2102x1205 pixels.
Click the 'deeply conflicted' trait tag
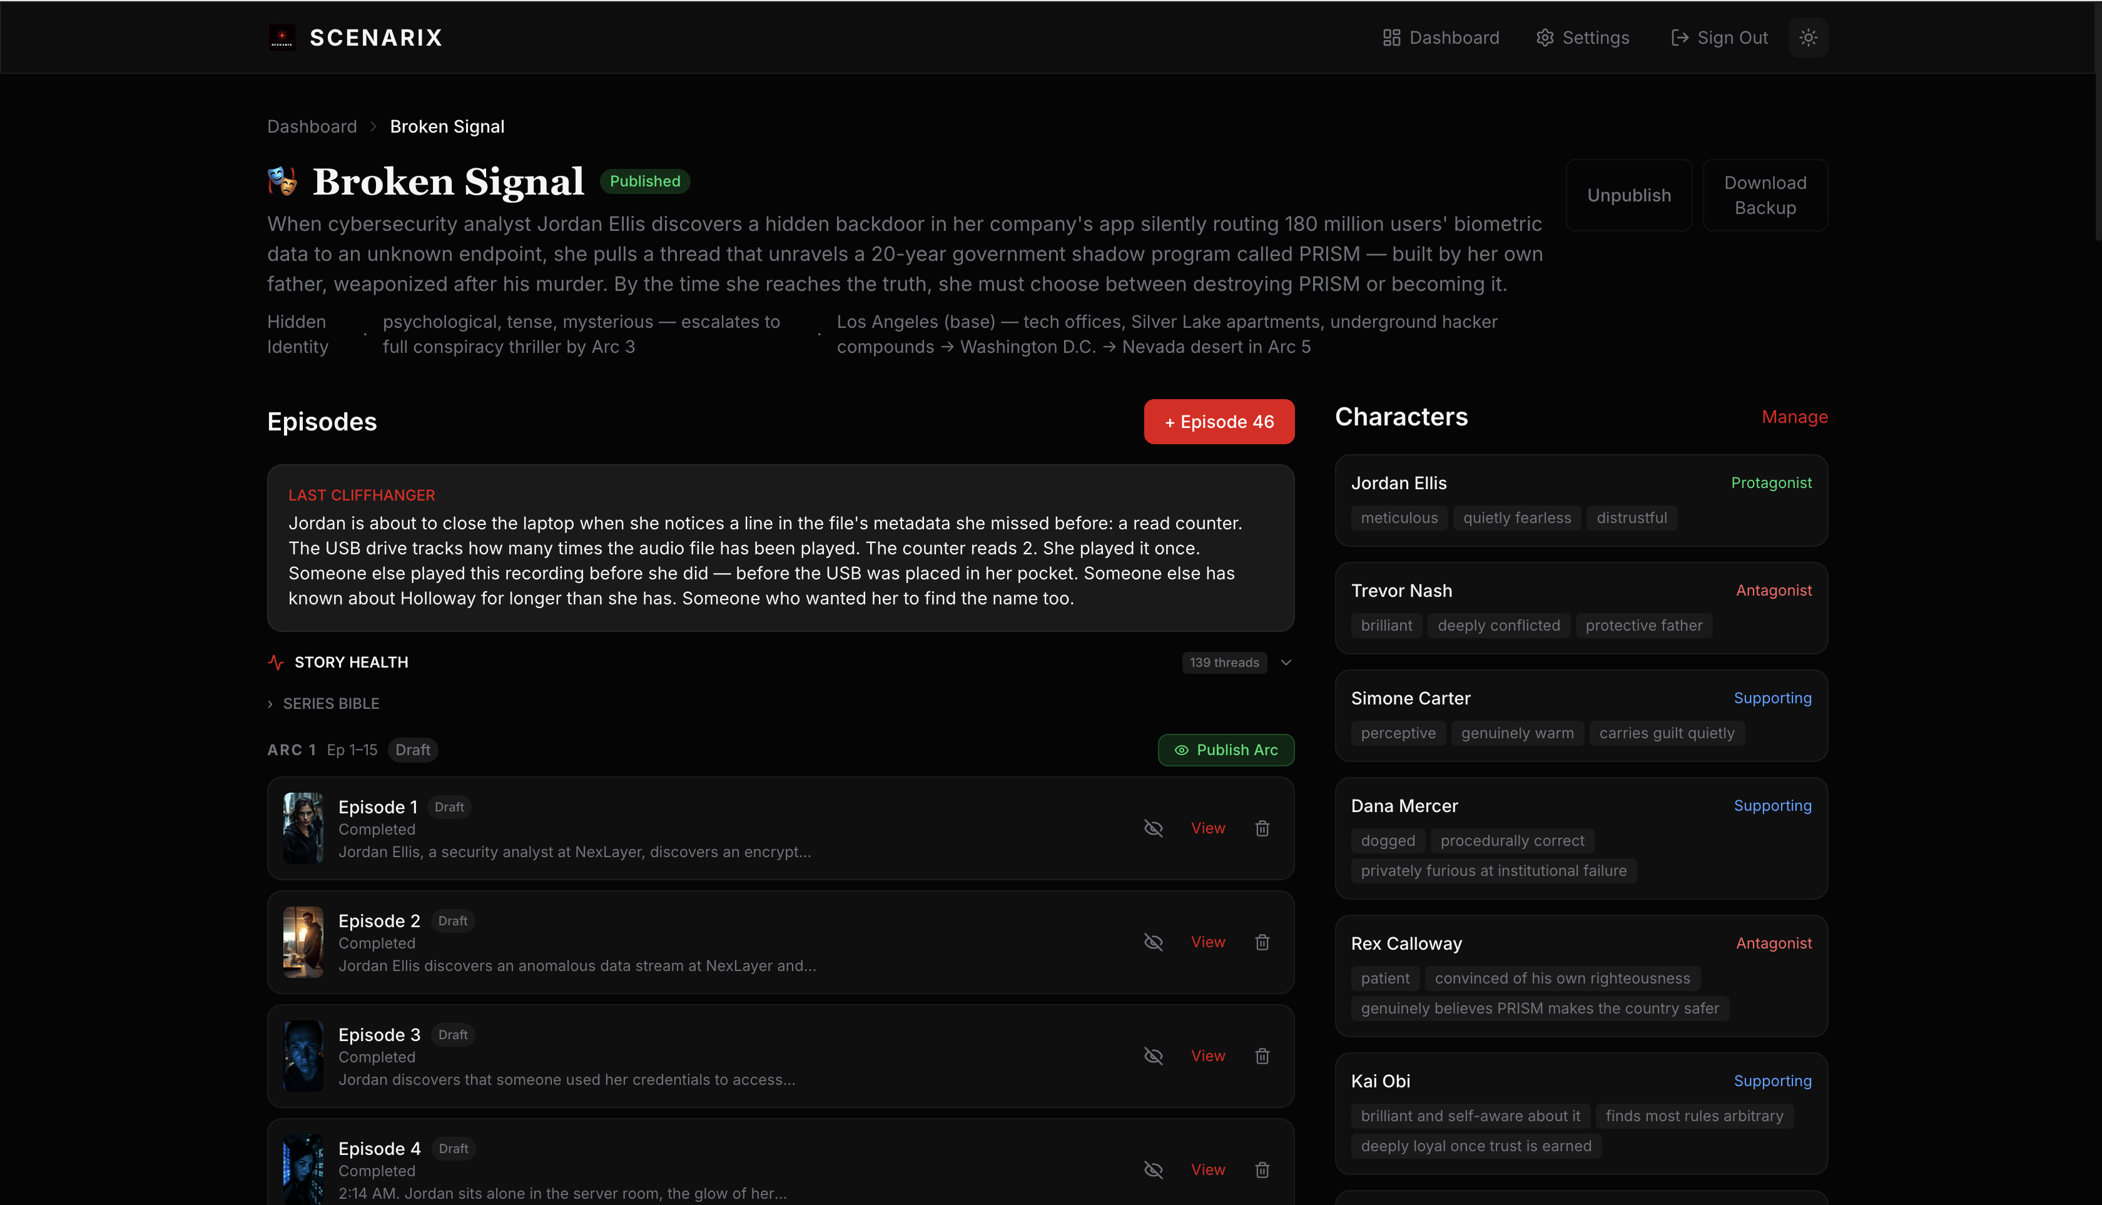pos(1499,626)
